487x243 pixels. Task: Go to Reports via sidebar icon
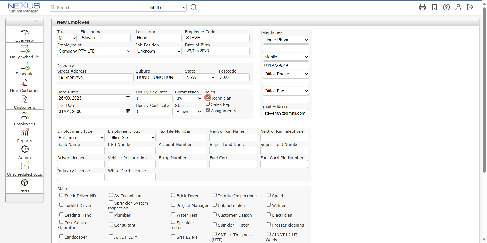point(24,135)
